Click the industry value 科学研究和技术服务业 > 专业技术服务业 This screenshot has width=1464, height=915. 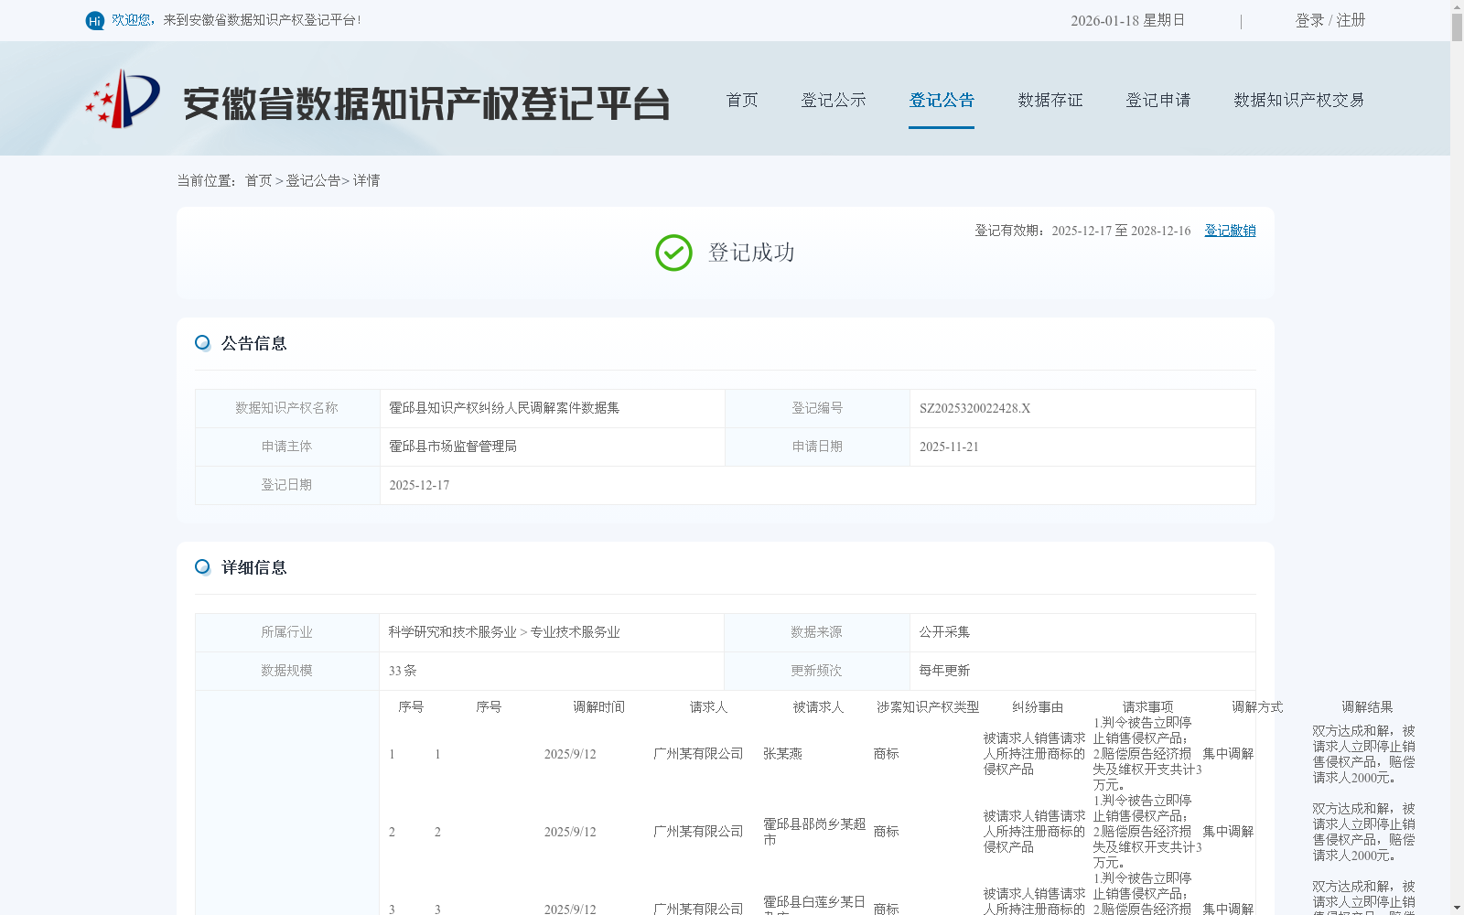(504, 632)
